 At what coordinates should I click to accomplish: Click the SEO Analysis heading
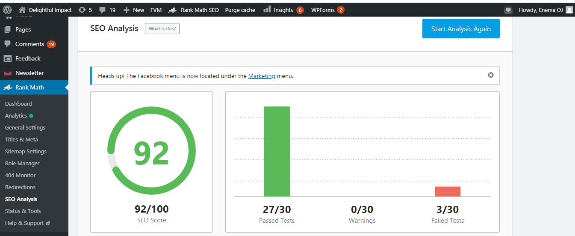(x=115, y=28)
